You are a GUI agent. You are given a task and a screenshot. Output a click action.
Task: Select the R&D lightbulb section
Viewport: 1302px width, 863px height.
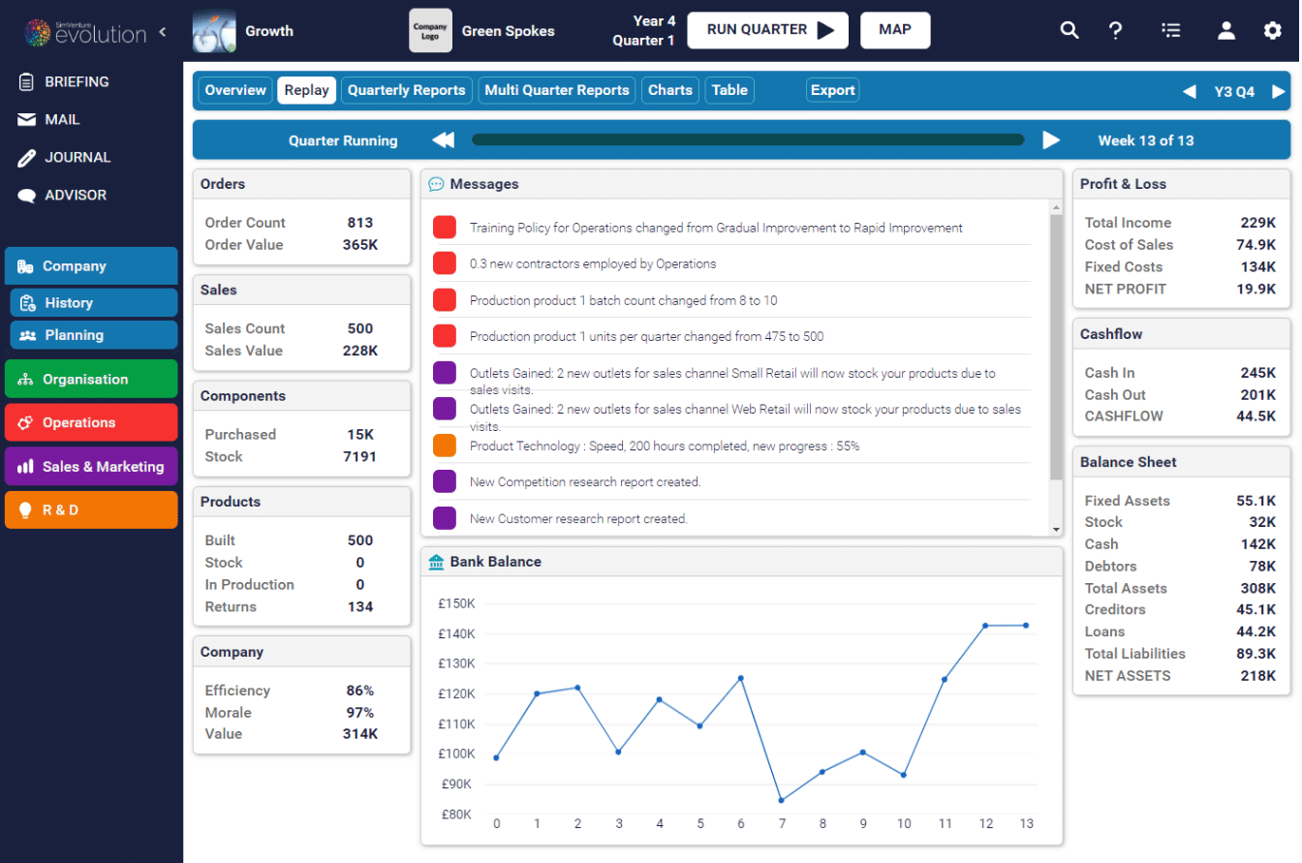(26, 509)
